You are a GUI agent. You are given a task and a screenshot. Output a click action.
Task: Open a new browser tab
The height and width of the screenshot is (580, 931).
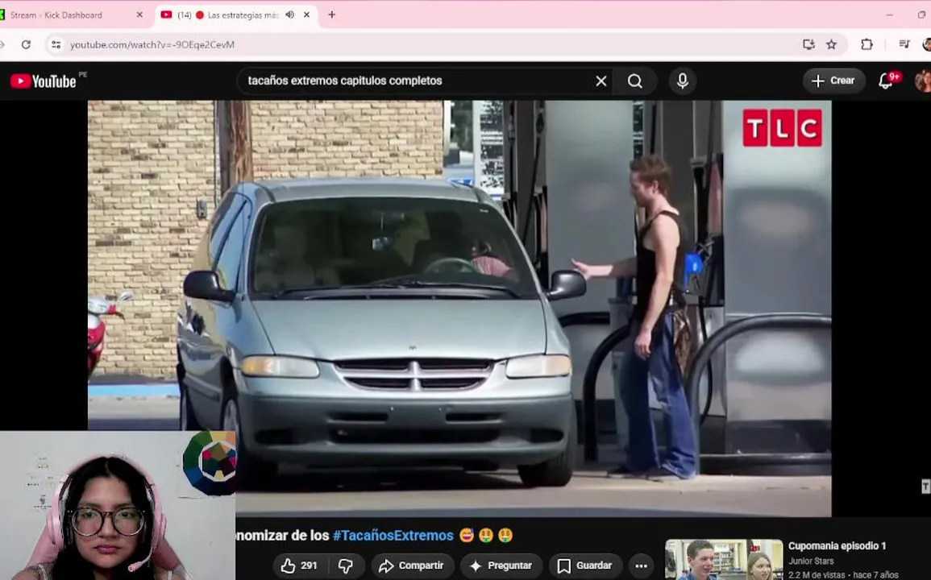tap(332, 14)
